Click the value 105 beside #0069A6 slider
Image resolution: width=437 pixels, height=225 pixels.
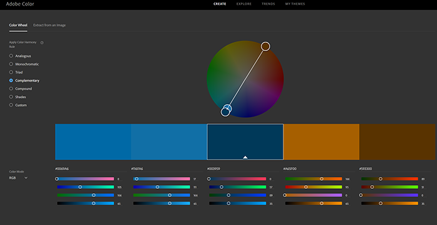click(119, 187)
